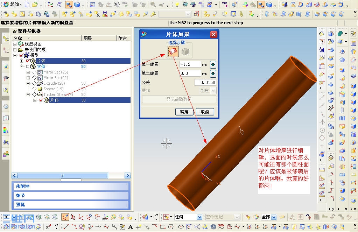The width and height of the screenshot is (358, 232).
Task: Collapse the Thicken Sheet (7) node
Action: [28, 94]
